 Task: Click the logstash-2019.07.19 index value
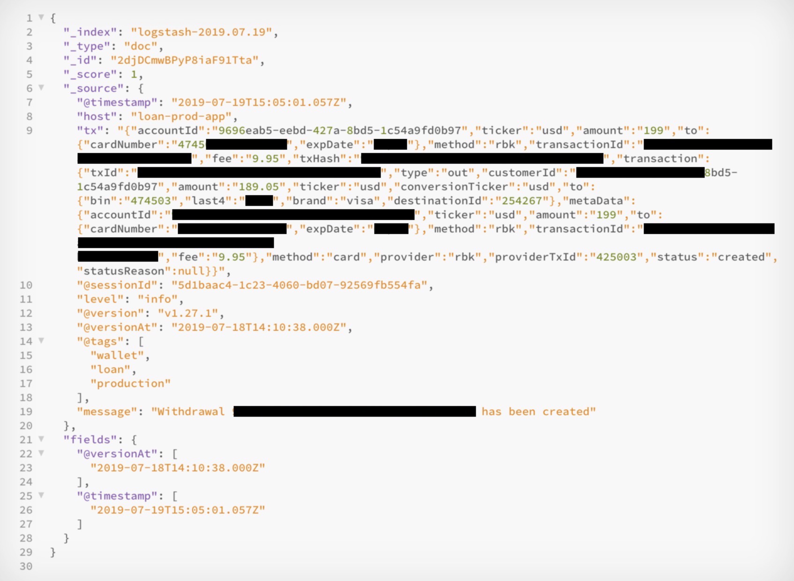[202, 32]
